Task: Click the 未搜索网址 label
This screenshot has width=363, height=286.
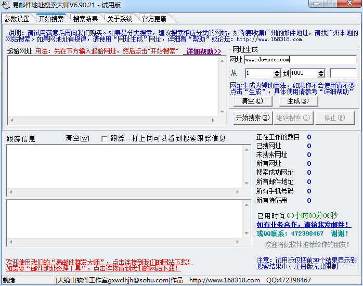Action: 272,154
